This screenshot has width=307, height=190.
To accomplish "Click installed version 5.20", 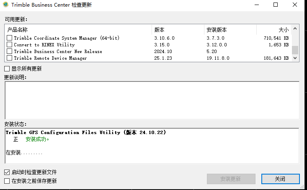I will [212, 51].
